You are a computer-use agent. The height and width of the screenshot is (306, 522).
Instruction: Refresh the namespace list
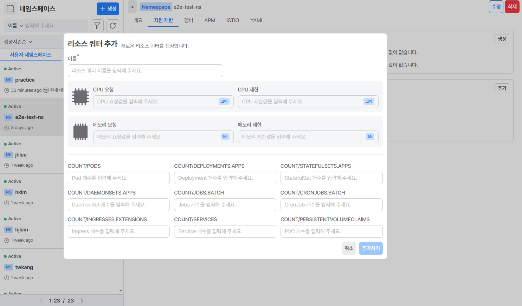[113, 26]
